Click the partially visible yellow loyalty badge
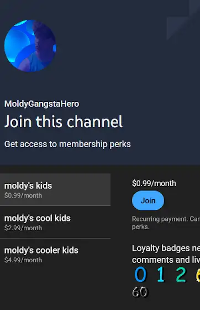Viewport: 200px width, 310px height. coord(198,274)
